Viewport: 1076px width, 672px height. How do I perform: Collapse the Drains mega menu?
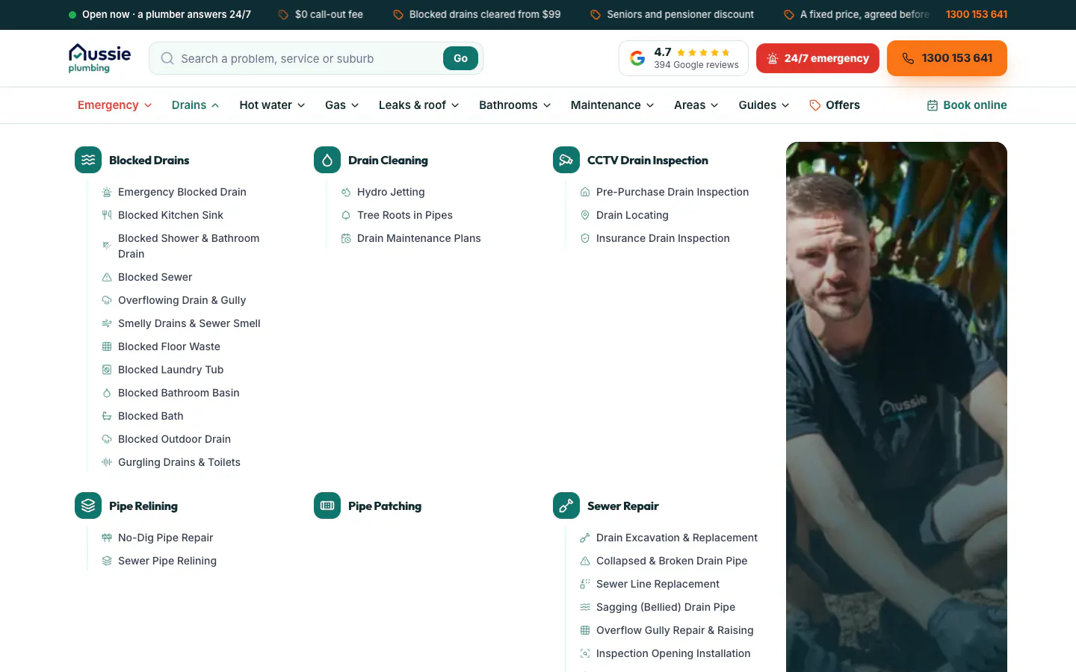pyautogui.click(x=196, y=105)
